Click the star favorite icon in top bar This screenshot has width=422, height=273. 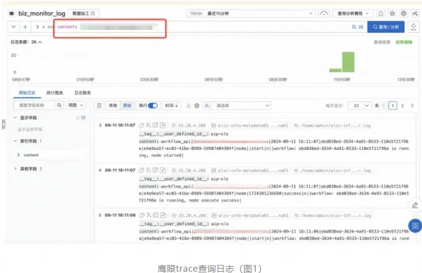pyautogui.click(x=392, y=14)
